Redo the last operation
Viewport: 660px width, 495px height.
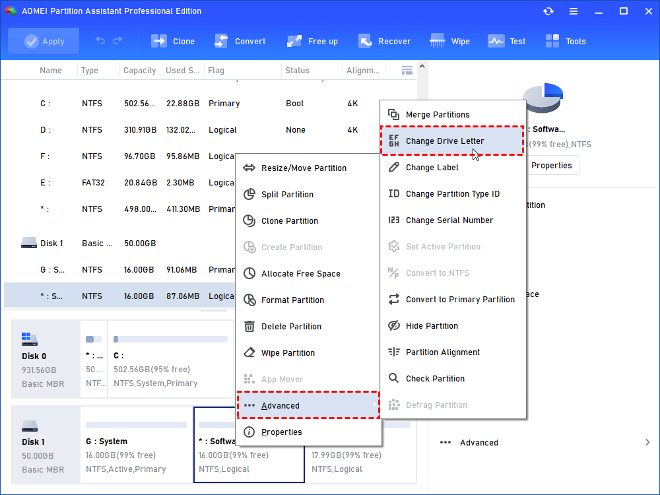click(117, 40)
